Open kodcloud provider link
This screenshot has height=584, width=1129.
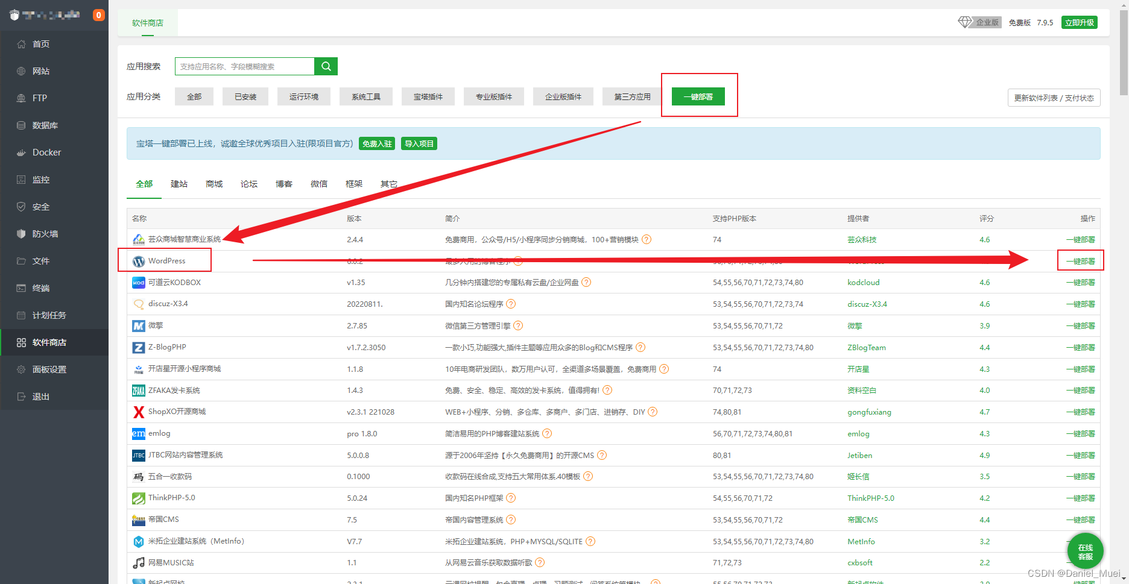click(863, 283)
